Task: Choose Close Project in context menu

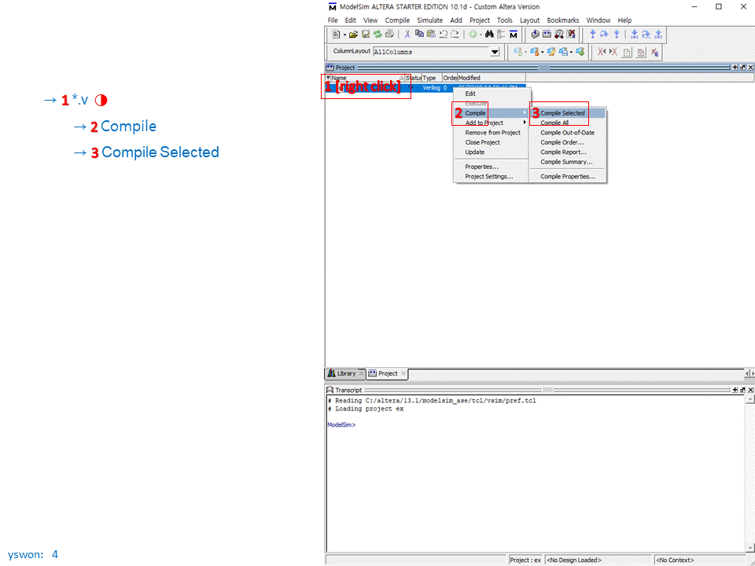Action: 491,142
